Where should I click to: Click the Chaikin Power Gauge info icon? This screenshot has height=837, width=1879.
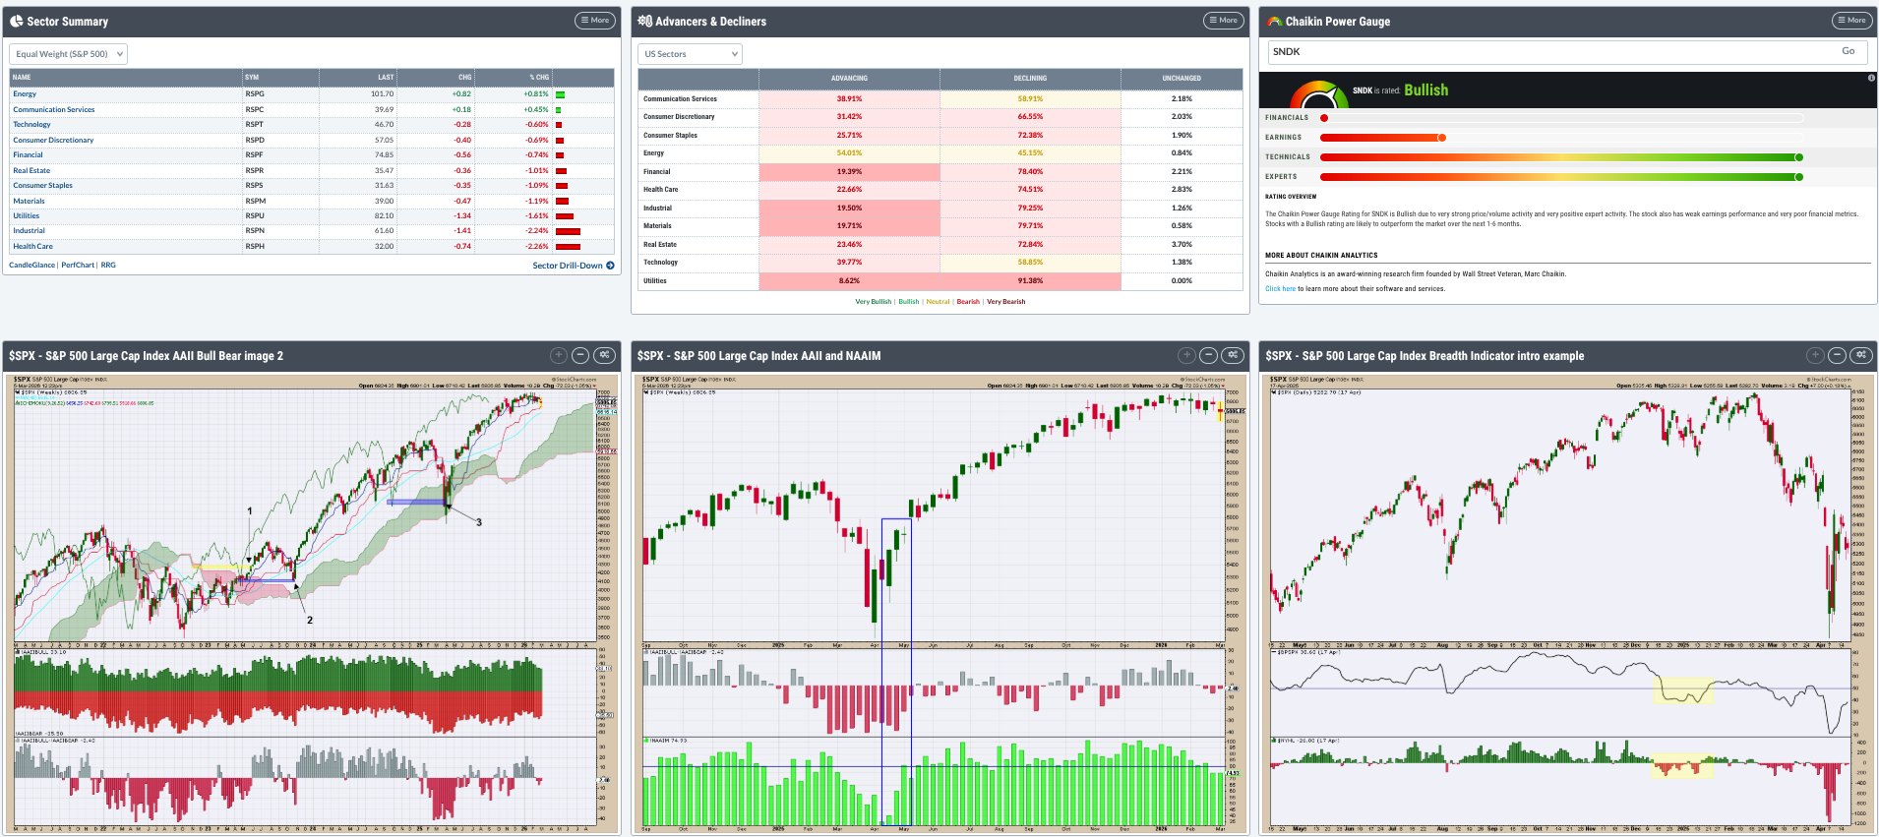[x=1871, y=78]
